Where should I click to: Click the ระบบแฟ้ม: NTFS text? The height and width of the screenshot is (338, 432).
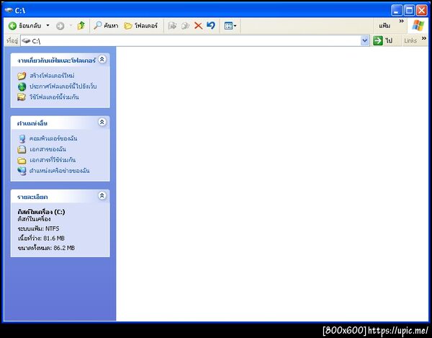coord(38,228)
